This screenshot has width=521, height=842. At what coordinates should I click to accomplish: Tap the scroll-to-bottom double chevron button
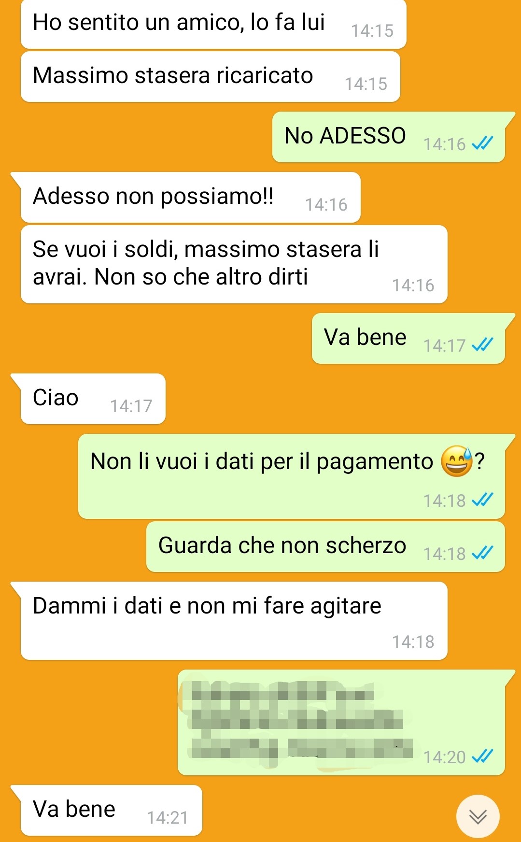click(x=478, y=816)
